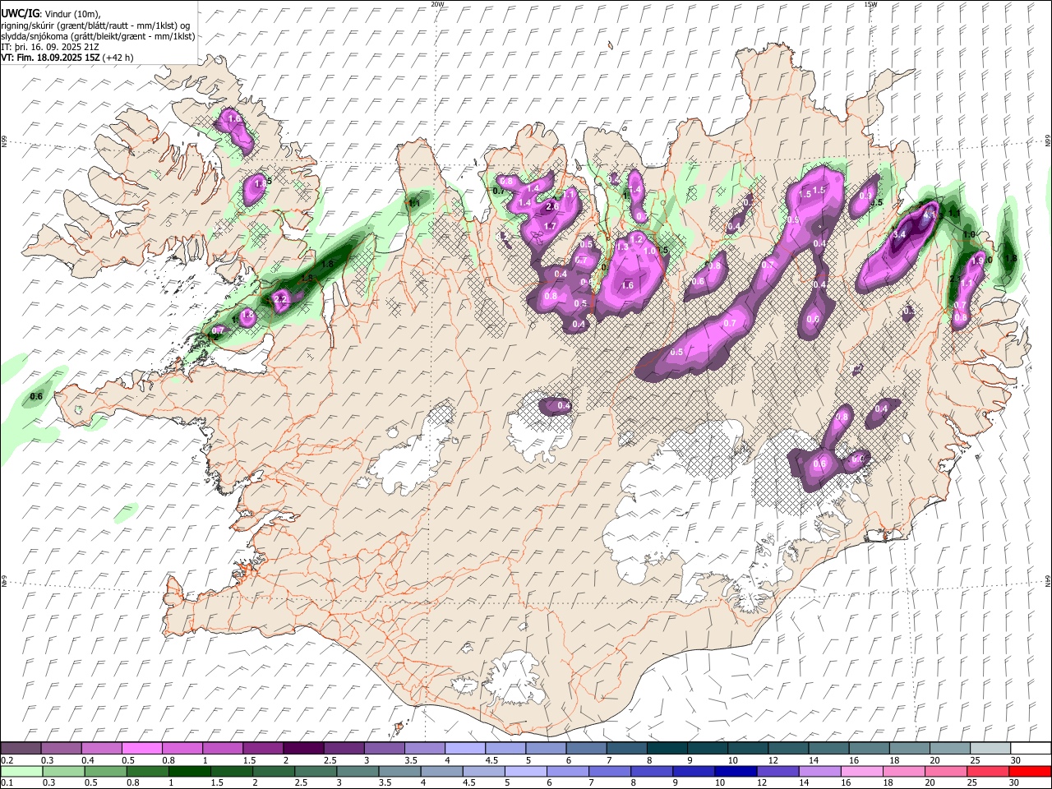Click the 'UWC/IG: Vindur (10m)' title text
Screen dimensions: 1052x789
tap(50, 13)
